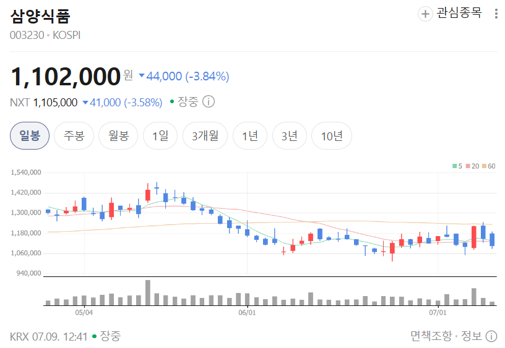Image resolution: width=505 pixels, height=348 pixels.
Task: Click the orange 60-day moving average legend
Action: coord(488,166)
